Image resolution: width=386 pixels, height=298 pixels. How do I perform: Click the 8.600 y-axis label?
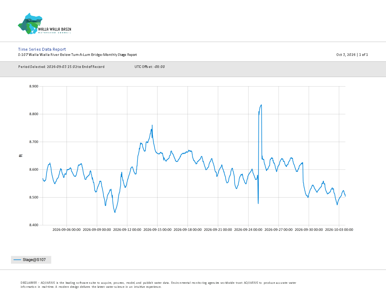34,170
